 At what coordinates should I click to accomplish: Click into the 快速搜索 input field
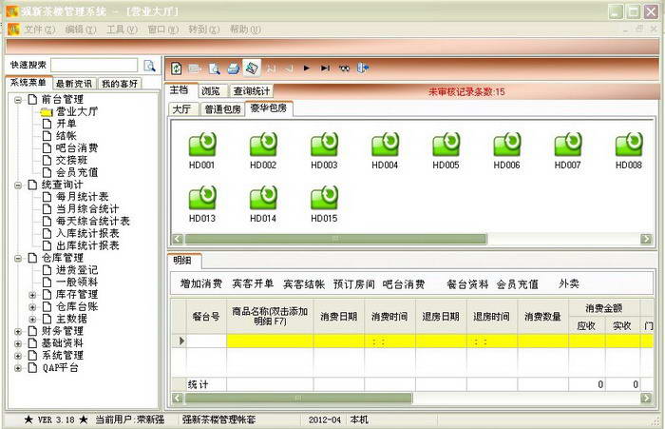94,66
